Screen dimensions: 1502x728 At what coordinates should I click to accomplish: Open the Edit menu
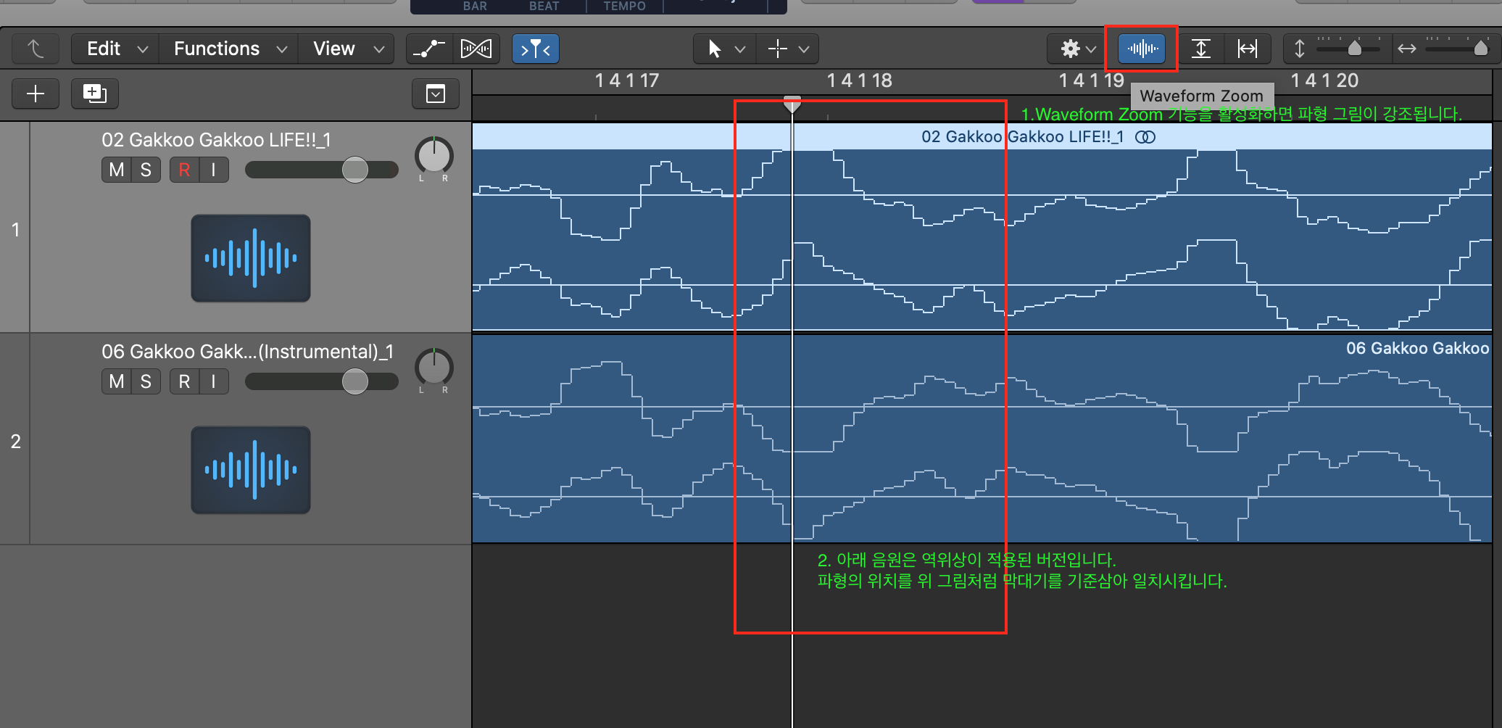[x=116, y=49]
